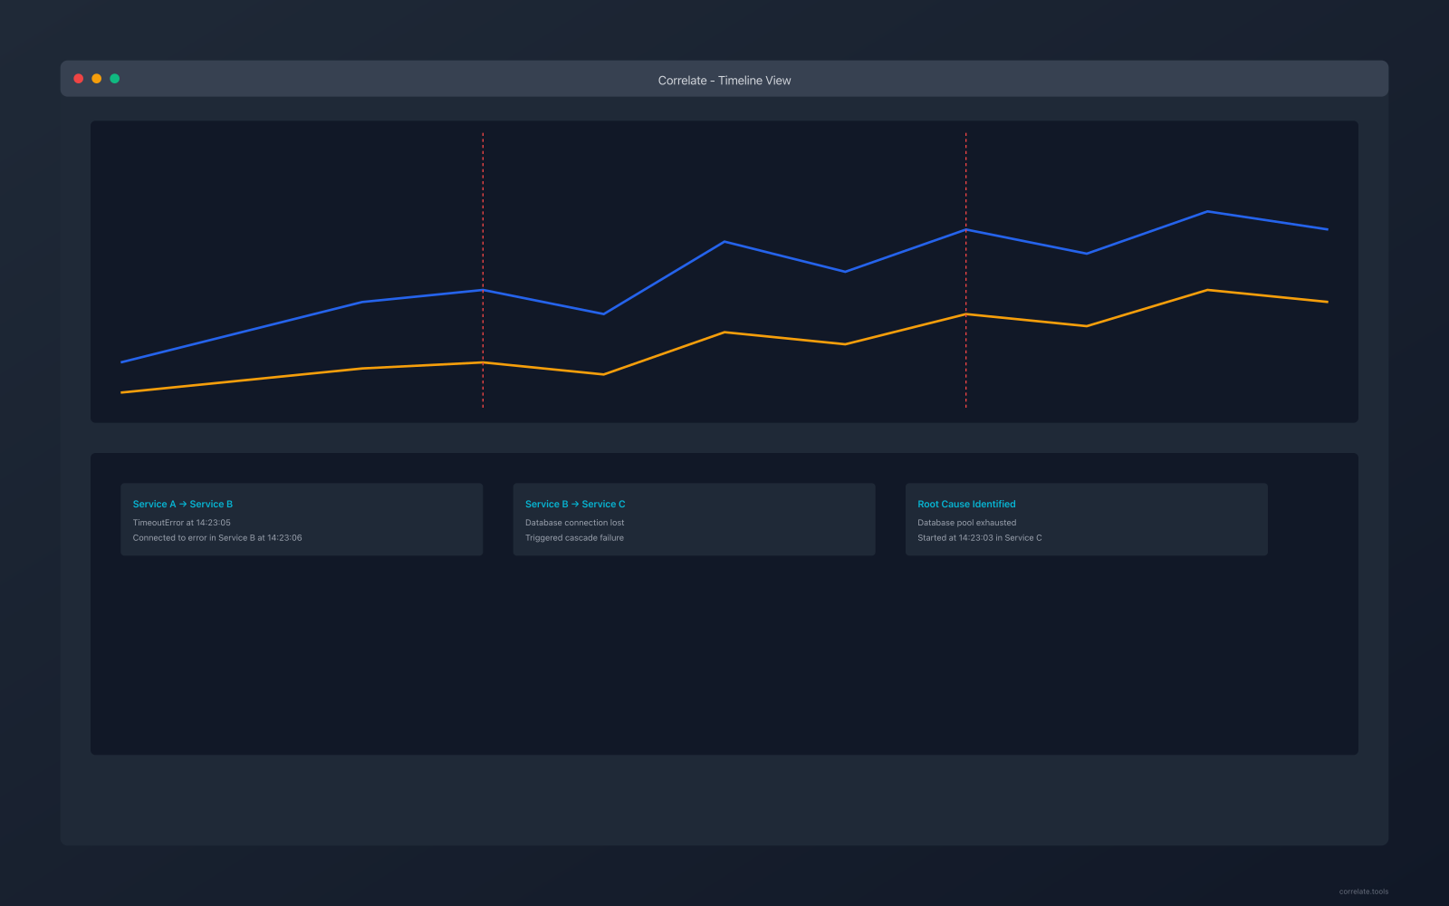Click the TimeoutError at 14:23:05 line
This screenshot has height=906, width=1449.
182,523
